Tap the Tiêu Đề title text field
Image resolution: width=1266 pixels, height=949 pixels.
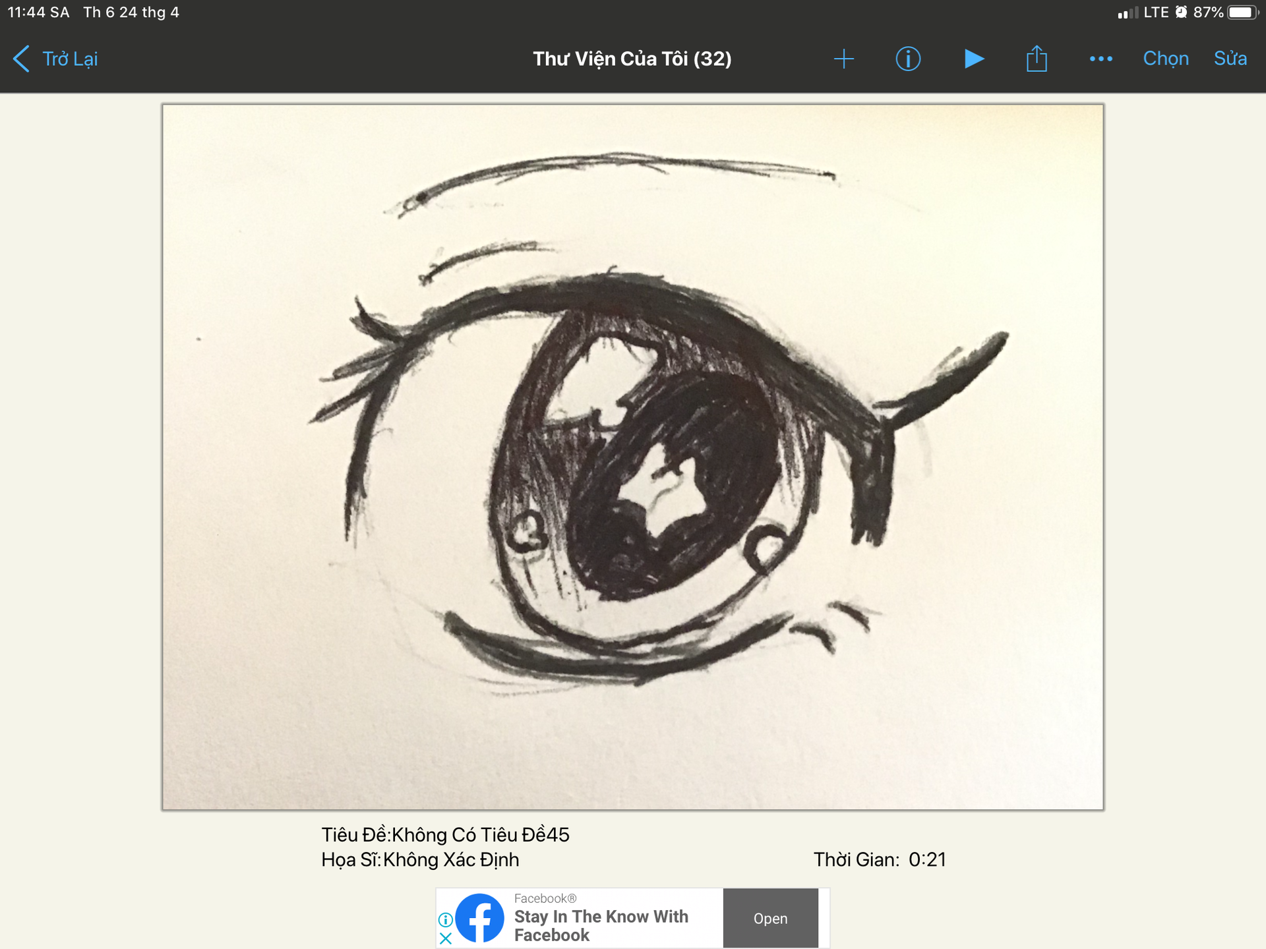(445, 835)
